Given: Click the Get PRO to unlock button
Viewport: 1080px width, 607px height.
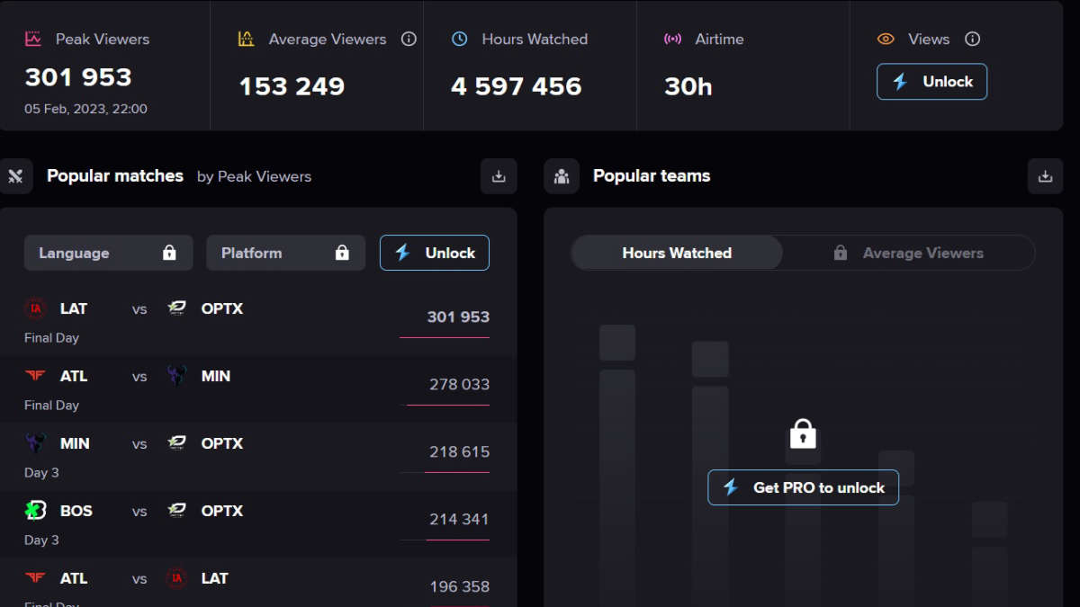Looking at the screenshot, I should (x=803, y=487).
